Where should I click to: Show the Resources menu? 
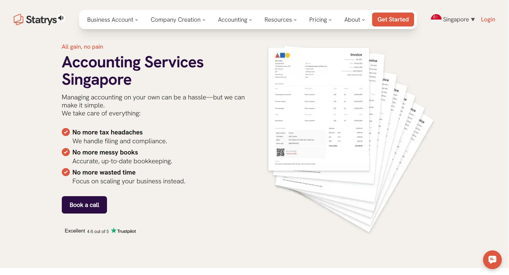point(280,20)
